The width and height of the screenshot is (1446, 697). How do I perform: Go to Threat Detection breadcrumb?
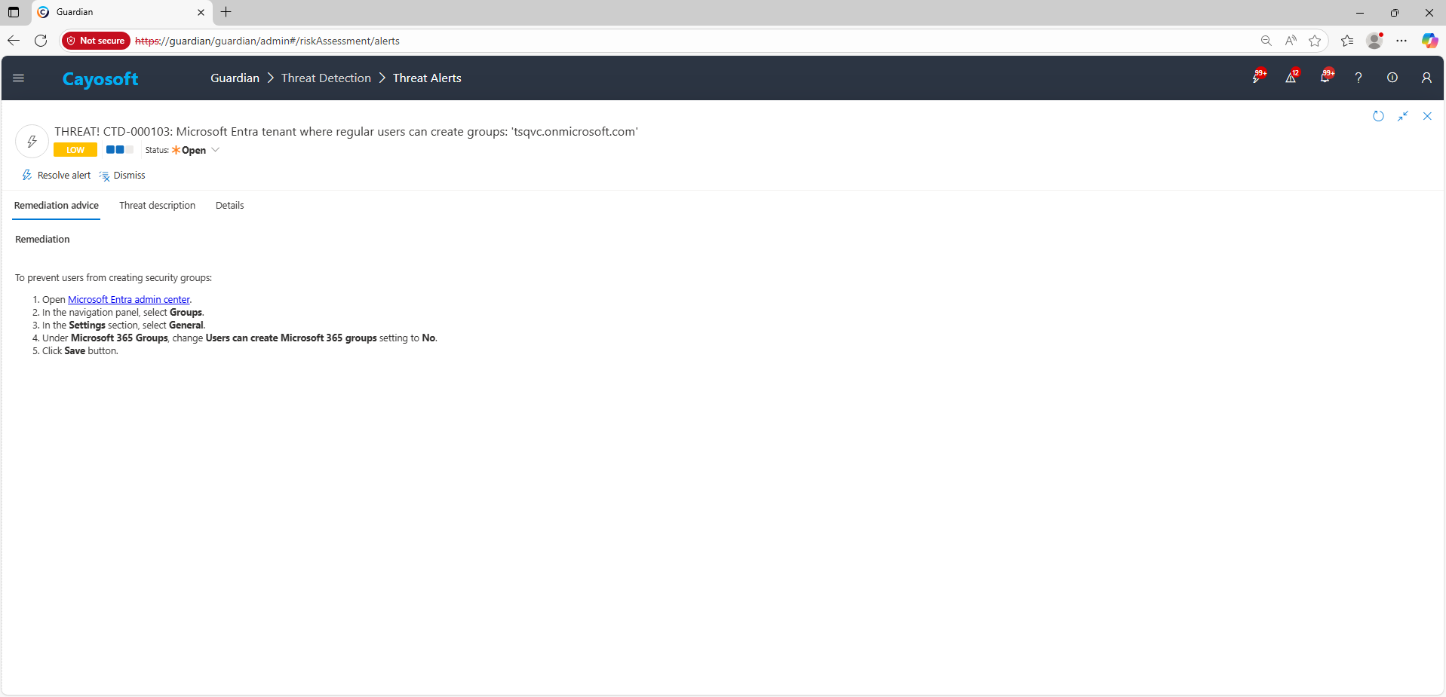coord(326,78)
